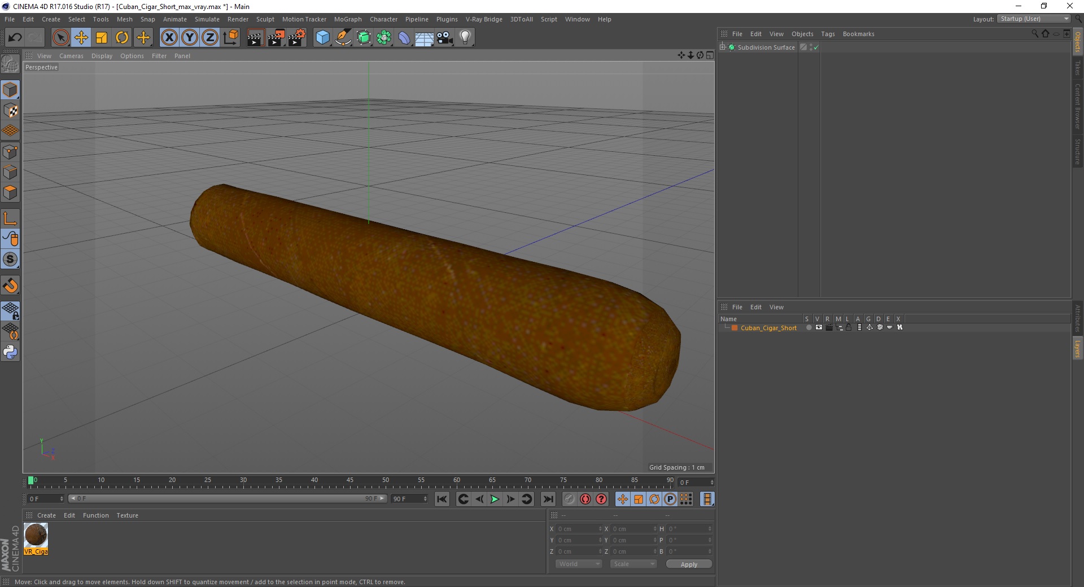Toggle world coordinate system icon

click(230, 38)
